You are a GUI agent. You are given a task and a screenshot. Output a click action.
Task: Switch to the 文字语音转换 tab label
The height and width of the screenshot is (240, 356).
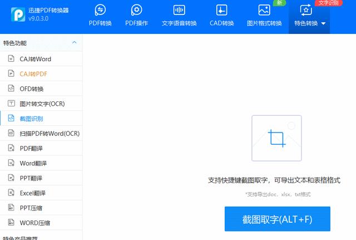click(x=179, y=23)
